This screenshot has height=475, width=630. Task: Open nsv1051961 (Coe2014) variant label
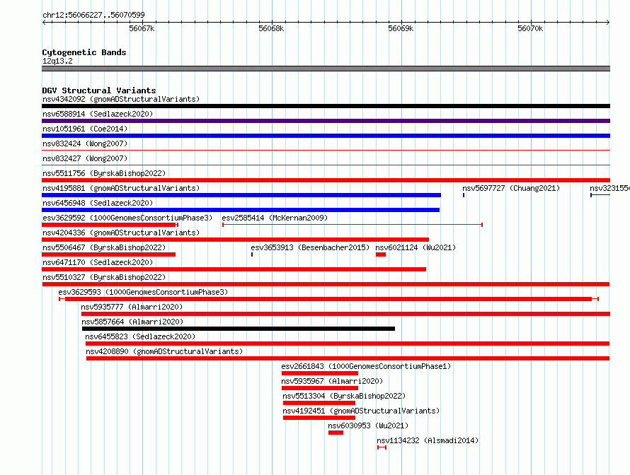pyautogui.click(x=85, y=129)
